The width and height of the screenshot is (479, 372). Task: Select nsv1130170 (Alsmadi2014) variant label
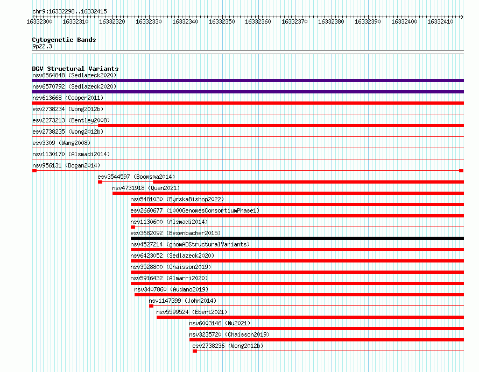pos(71,154)
